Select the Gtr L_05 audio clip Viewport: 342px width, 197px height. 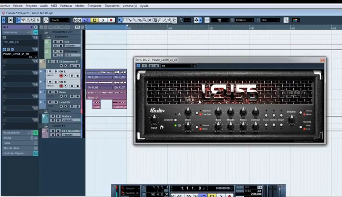(99, 74)
